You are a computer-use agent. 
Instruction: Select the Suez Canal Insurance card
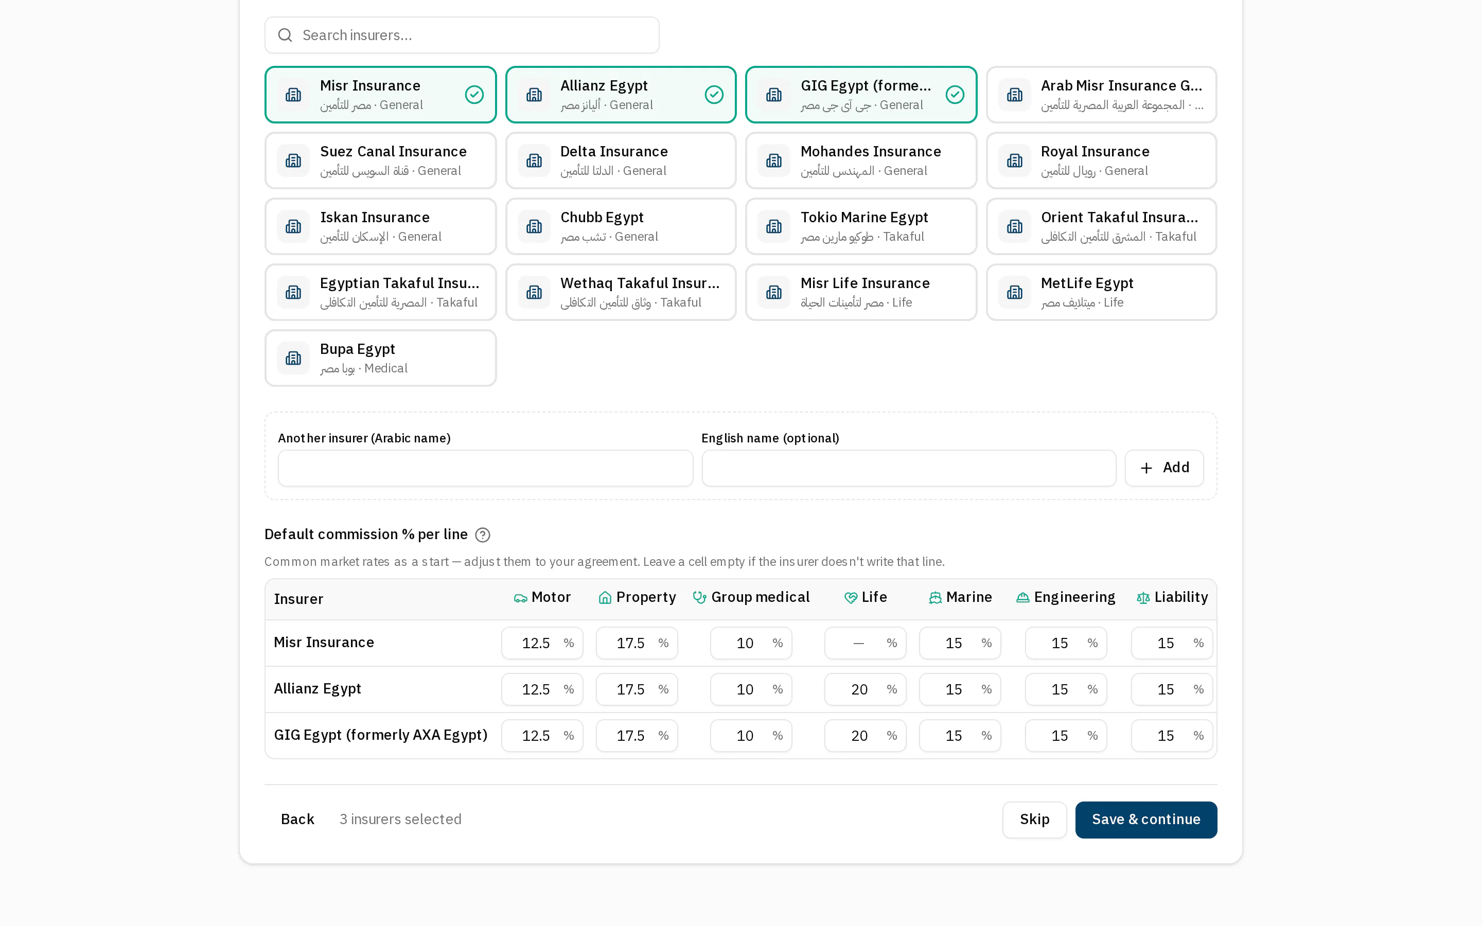pos(380,161)
